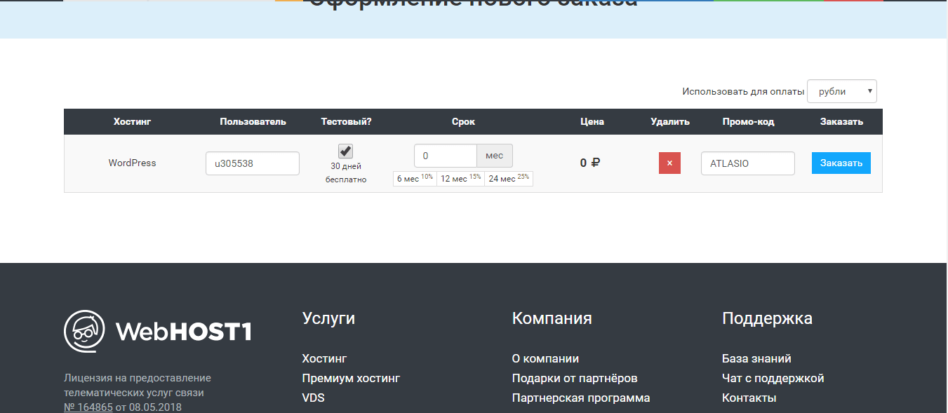Click the Поддержка footer heading
This screenshot has width=948, height=413.
click(x=767, y=318)
